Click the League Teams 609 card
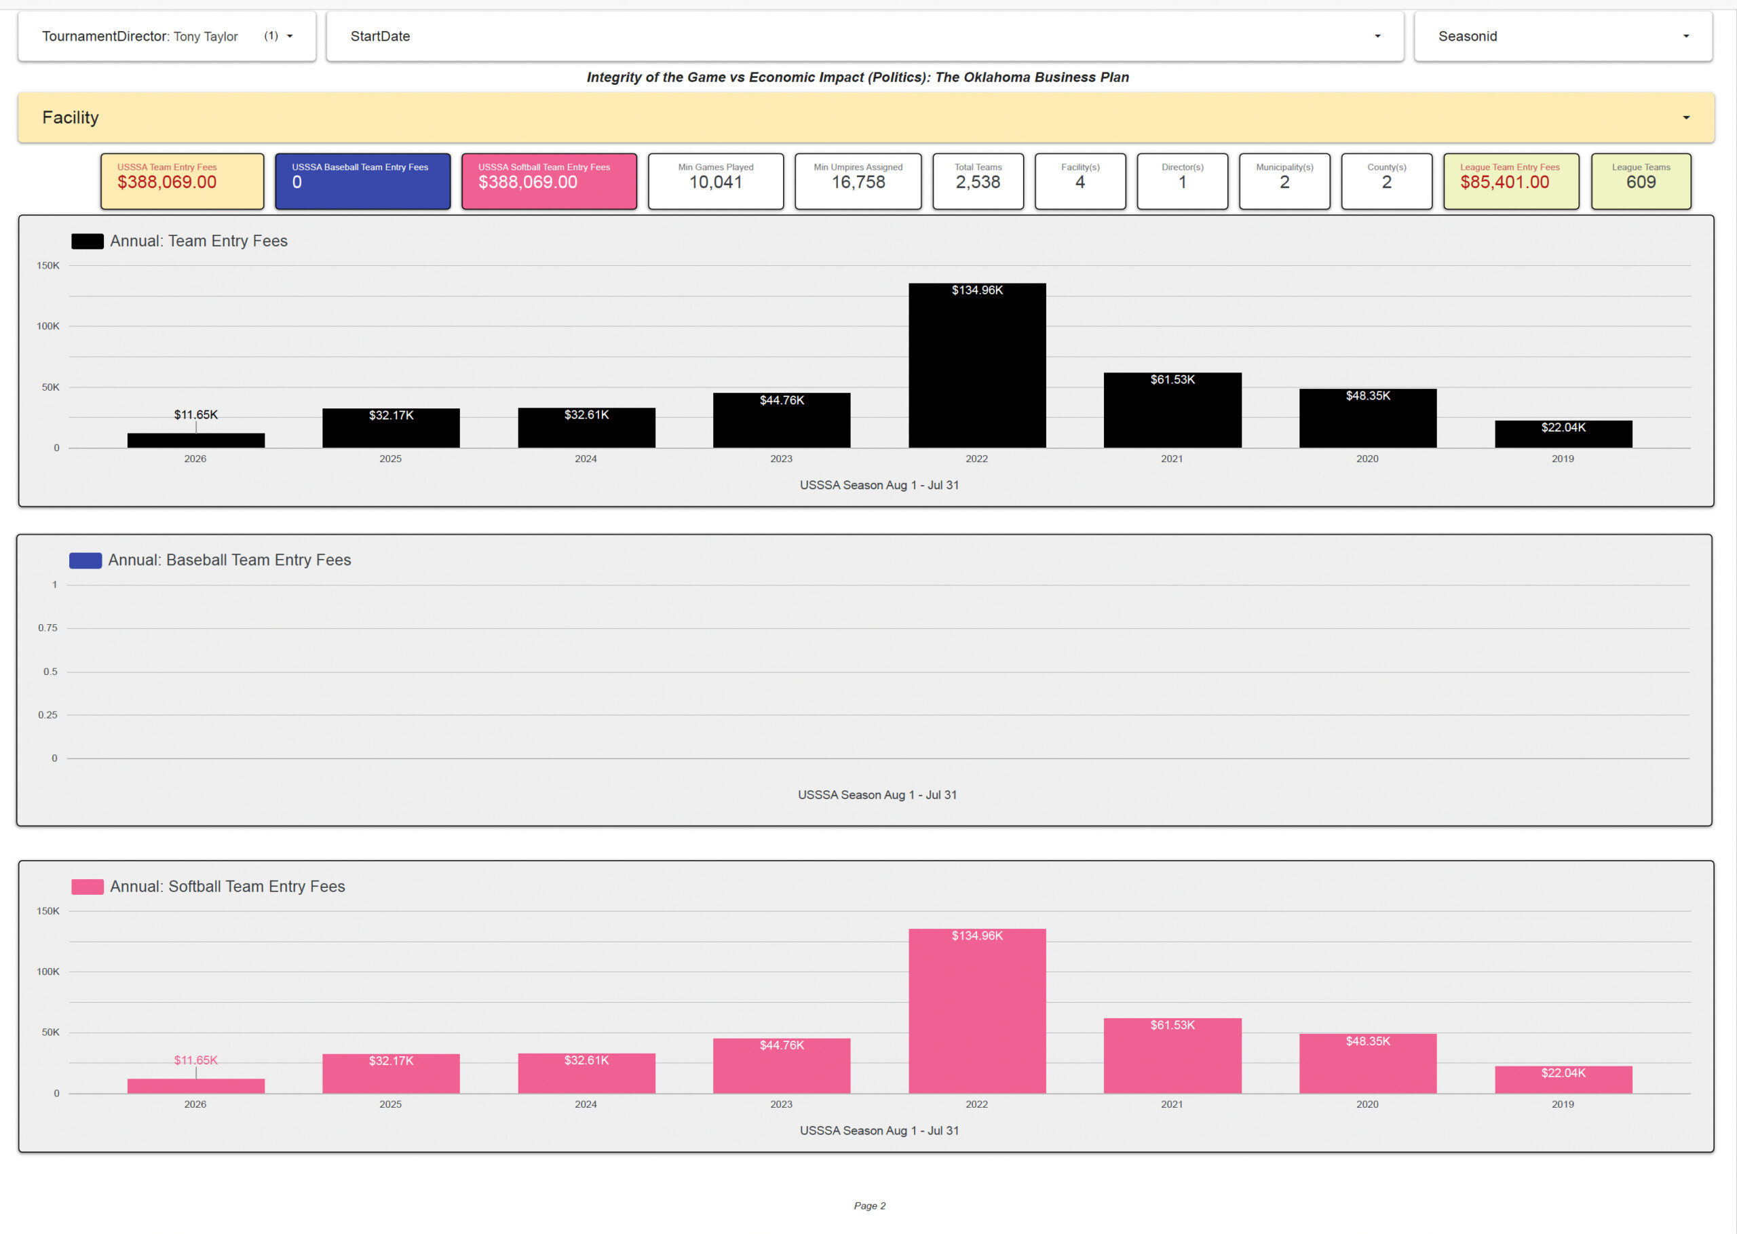This screenshot has width=1737, height=1234. [x=1641, y=182]
